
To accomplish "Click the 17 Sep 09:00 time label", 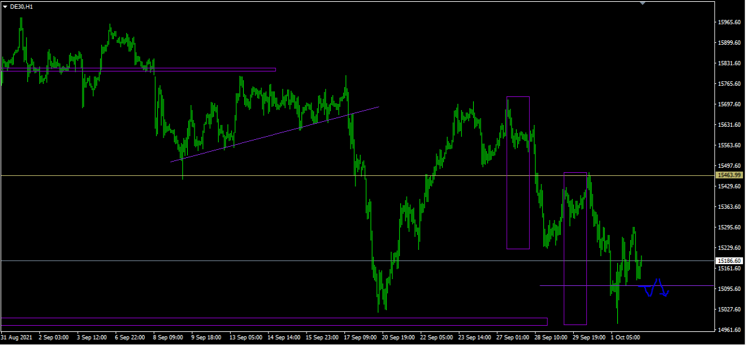I will pyautogui.click(x=361, y=338).
